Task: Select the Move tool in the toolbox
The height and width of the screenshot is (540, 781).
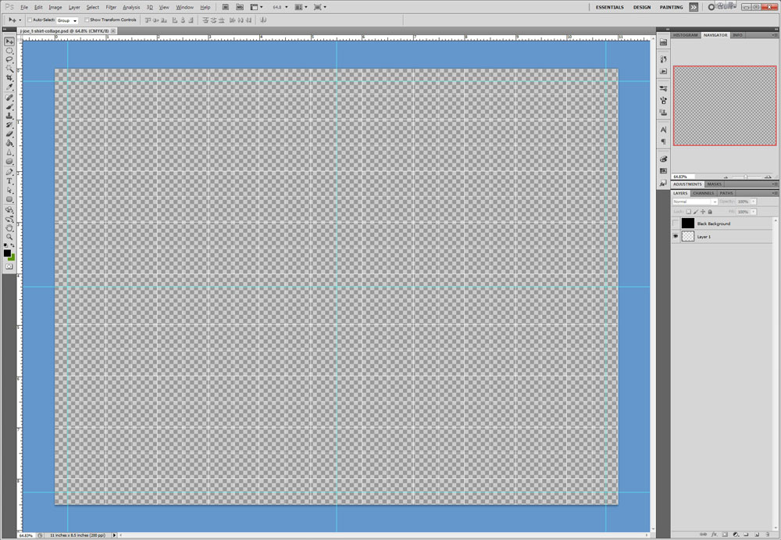Action: pos(9,41)
